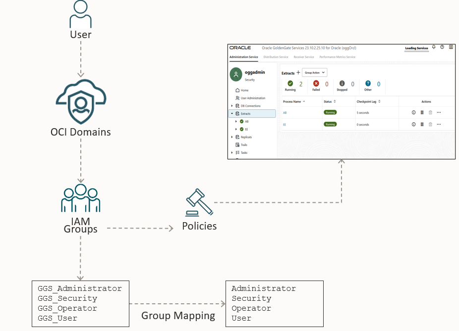
Task: Pause the EE extract process
Action: tap(422, 125)
